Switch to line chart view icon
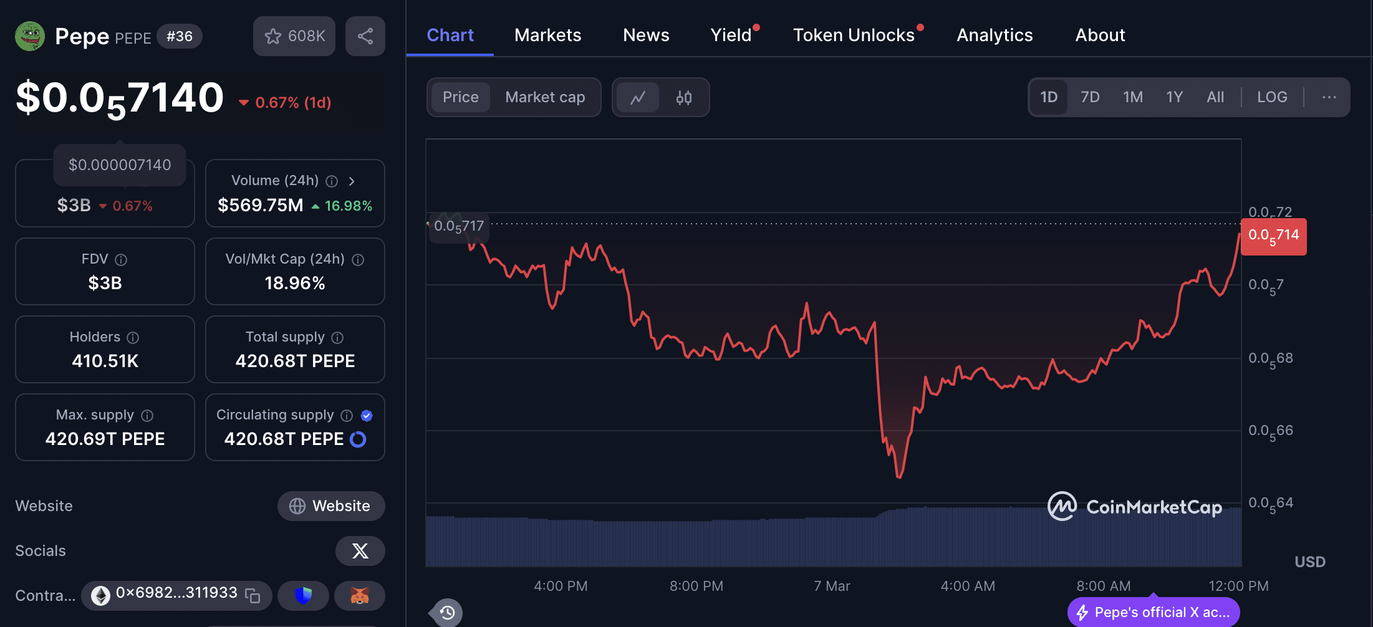 click(638, 97)
